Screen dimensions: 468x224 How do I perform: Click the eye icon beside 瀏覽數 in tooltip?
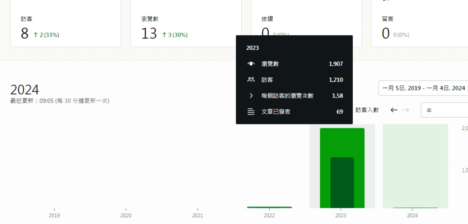click(x=250, y=64)
